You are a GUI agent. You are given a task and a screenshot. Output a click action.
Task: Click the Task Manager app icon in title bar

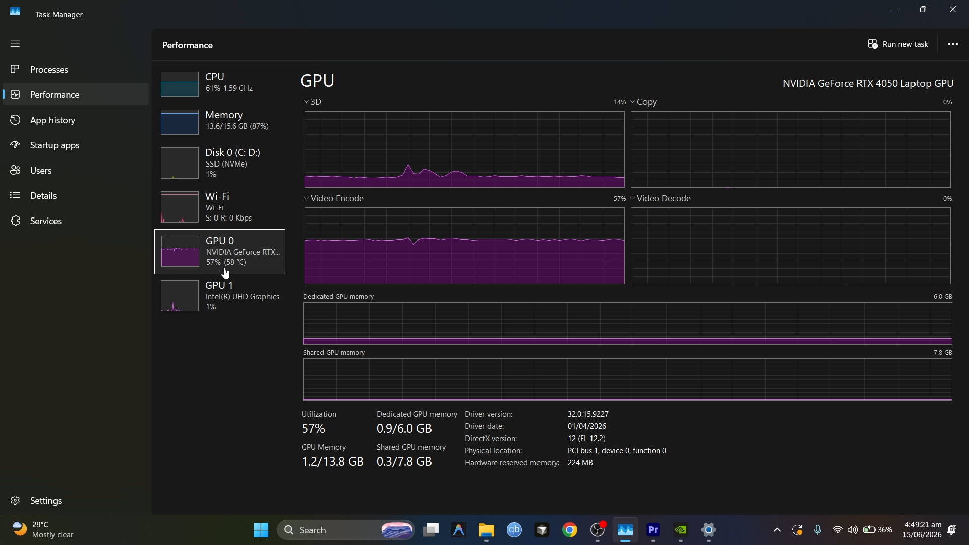coord(15,11)
